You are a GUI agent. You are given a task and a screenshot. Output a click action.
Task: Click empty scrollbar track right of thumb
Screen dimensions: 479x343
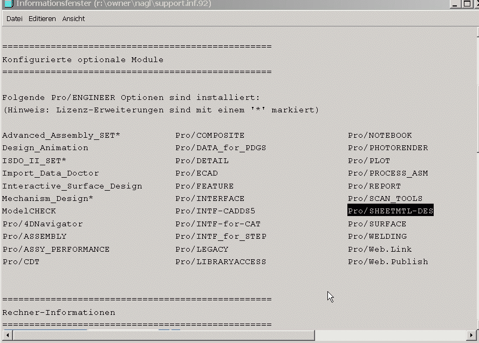(391, 335)
